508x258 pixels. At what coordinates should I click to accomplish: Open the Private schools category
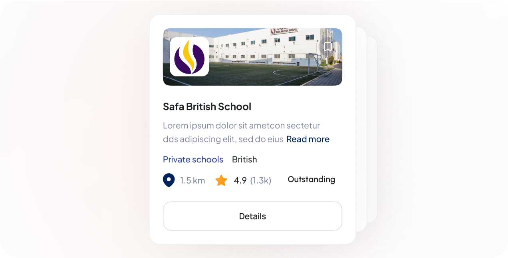pyautogui.click(x=193, y=159)
